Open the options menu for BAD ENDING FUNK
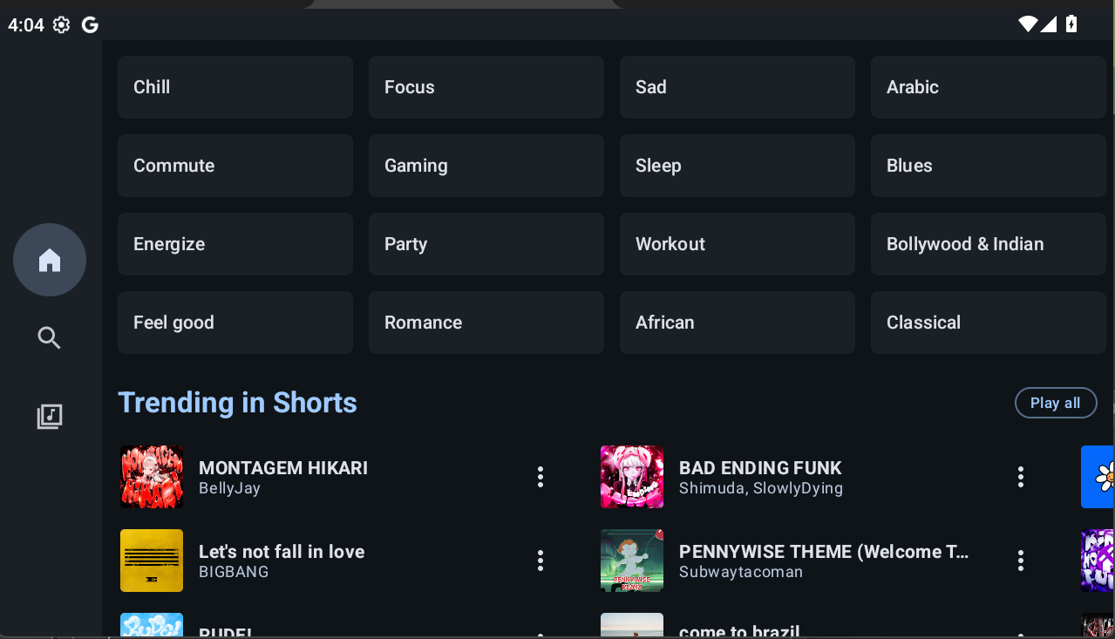1115x639 pixels. [x=1020, y=477]
